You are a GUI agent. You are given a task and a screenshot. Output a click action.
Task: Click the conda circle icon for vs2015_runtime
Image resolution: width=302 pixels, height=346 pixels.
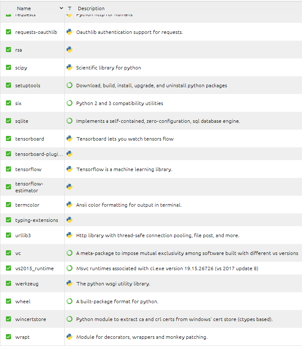point(69,268)
